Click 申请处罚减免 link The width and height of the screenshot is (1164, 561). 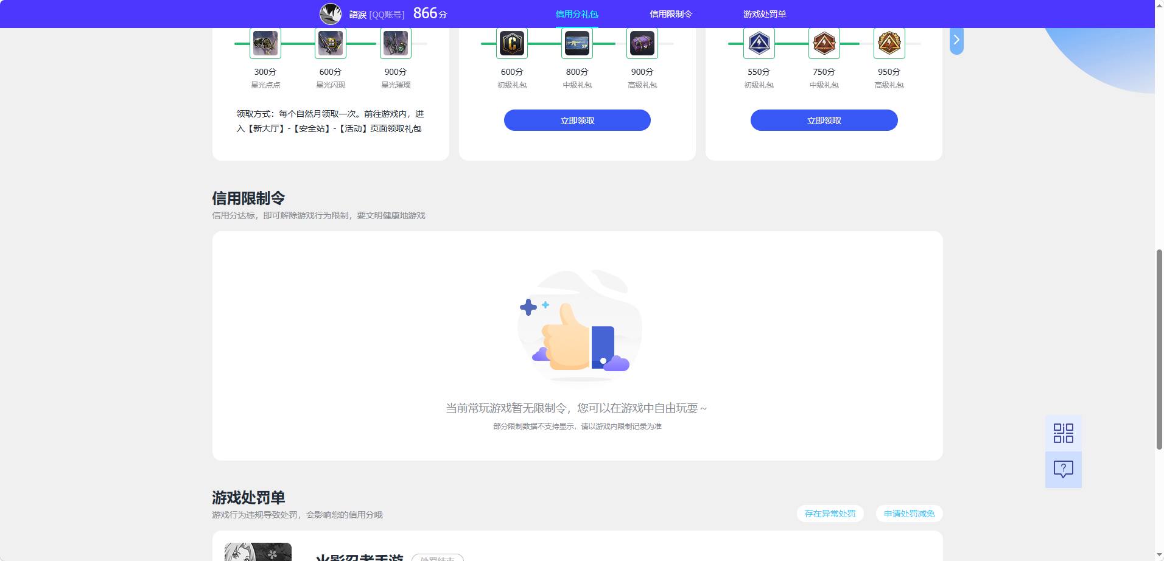909,514
